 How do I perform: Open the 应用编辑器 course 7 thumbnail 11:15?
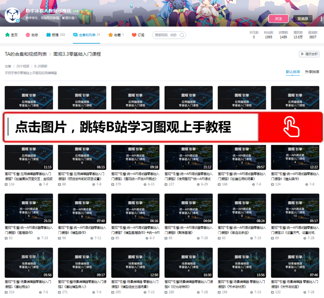(29, 157)
